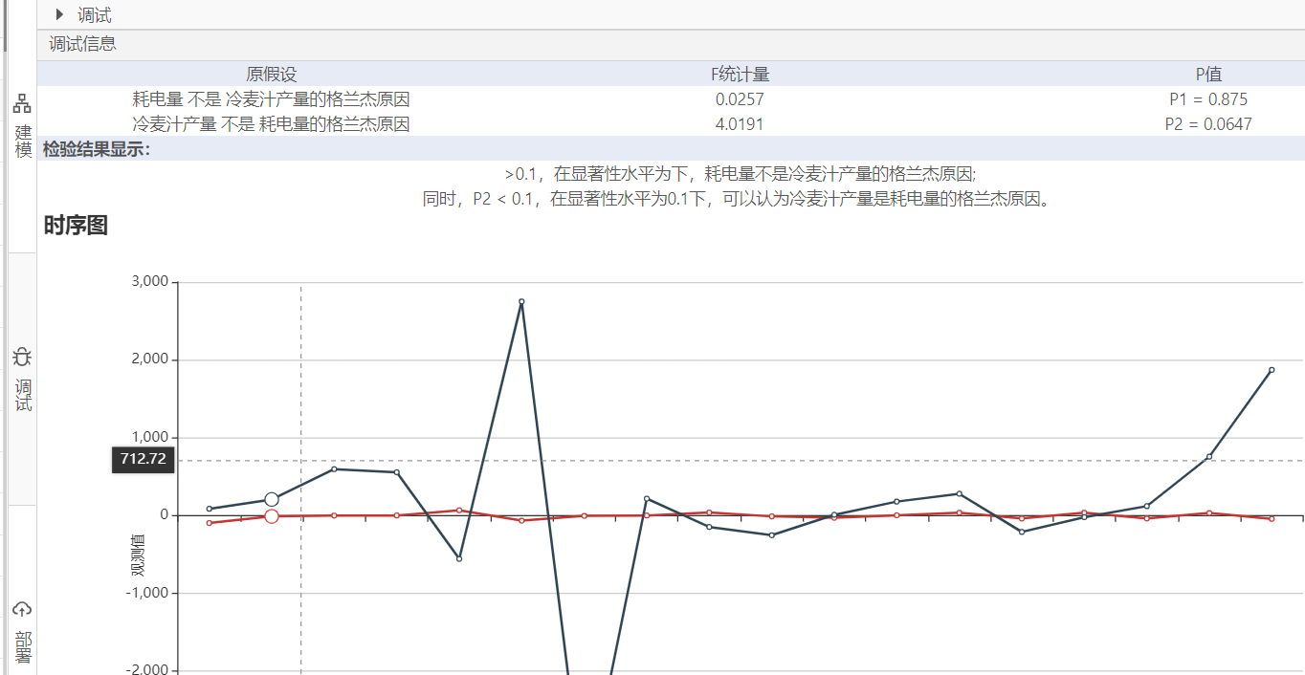The height and width of the screenshot is (675, 1305).
Task: Click the 建模 hierarchy icon in sidebar
Action: pyautogui.click(x=22, y=104)
